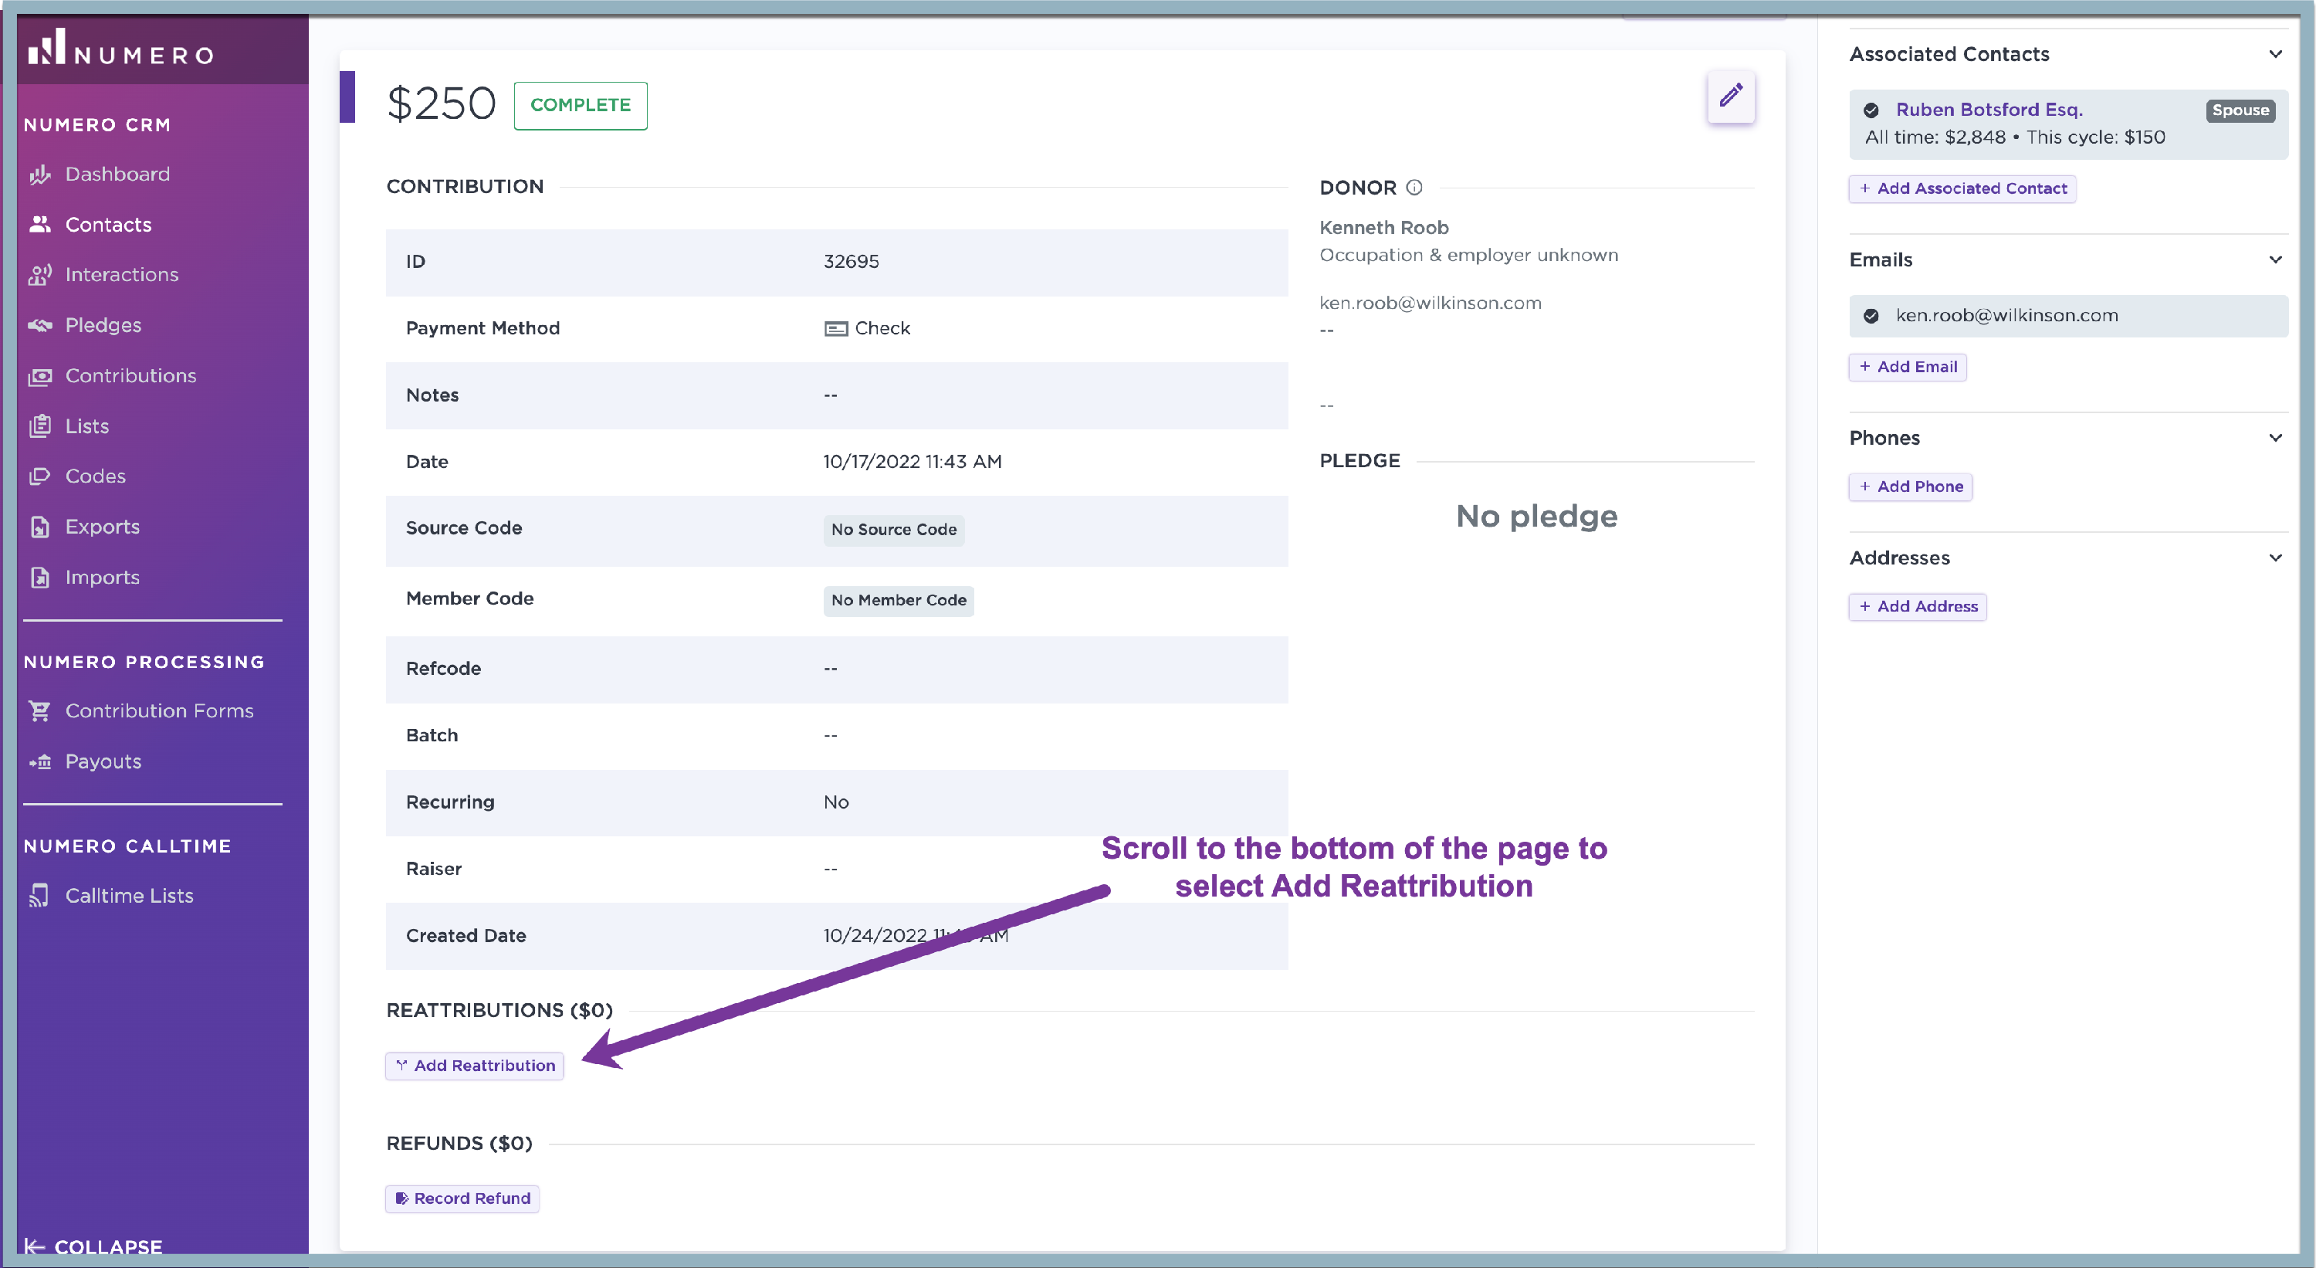Toggle the checkmark beside ken.roob@wilkinson.com email
The height and width of the screenshot is (1268, 2316).
[1871, 316]
